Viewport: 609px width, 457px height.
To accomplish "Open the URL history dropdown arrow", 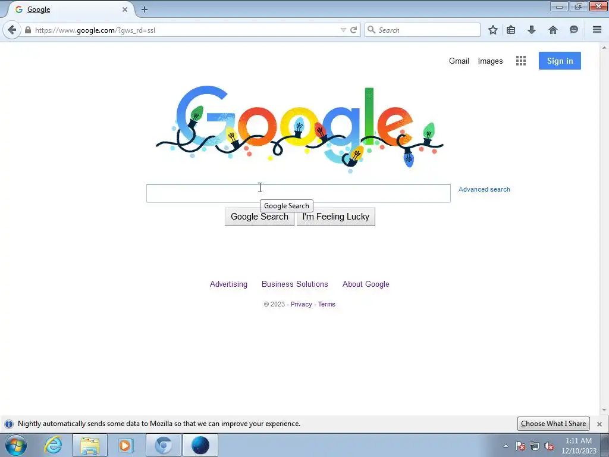I will [343, 30].
